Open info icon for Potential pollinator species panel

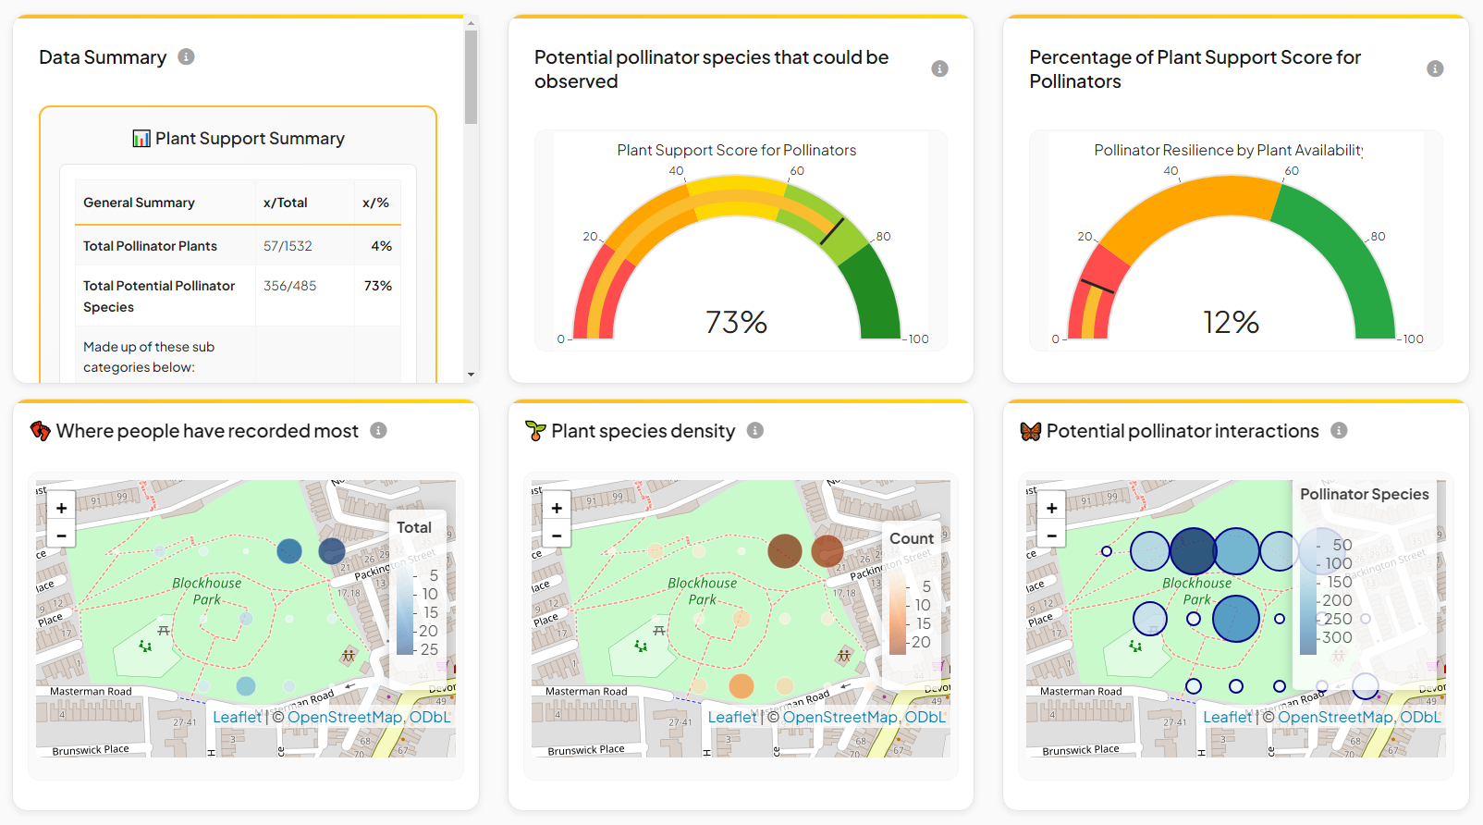[939, 69]
